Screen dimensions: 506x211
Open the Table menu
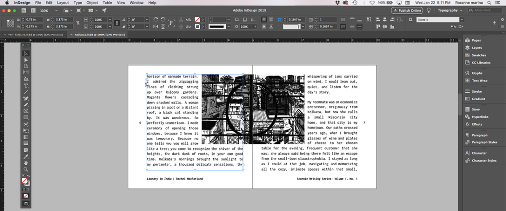tap(107, 3)
